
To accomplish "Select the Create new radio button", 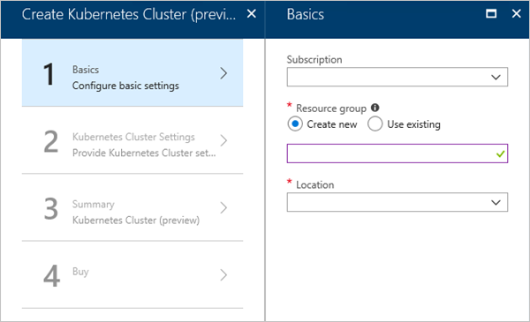I will coord(295,124).
